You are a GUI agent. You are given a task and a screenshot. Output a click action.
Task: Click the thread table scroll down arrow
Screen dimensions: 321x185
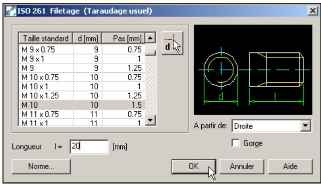pyautogui.click(x=150, y=120)
